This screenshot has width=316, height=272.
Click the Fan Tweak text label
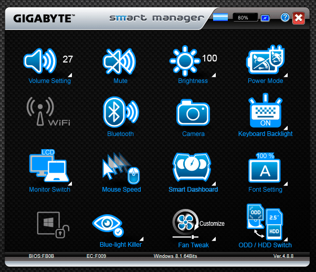coord(194,245)
